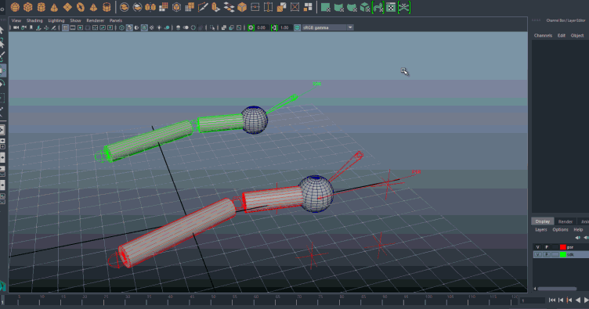Open the View panel menu
Screen dimensions: 589x309
tap(16, 20)
